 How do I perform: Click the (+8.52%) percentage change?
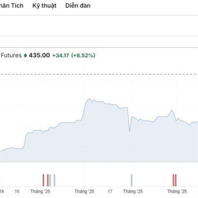click(x=83, y=55)
